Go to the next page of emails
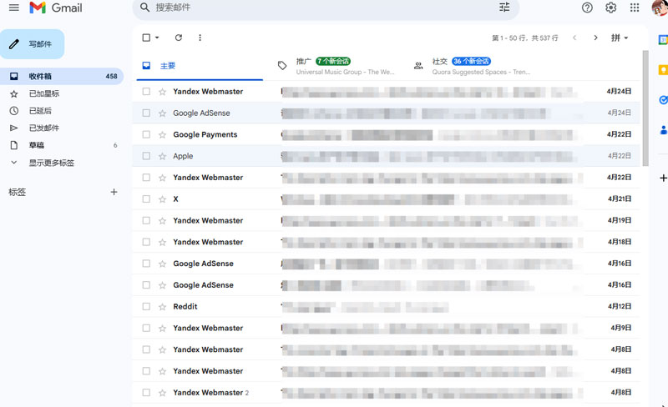668x407 pixels. 595,38
